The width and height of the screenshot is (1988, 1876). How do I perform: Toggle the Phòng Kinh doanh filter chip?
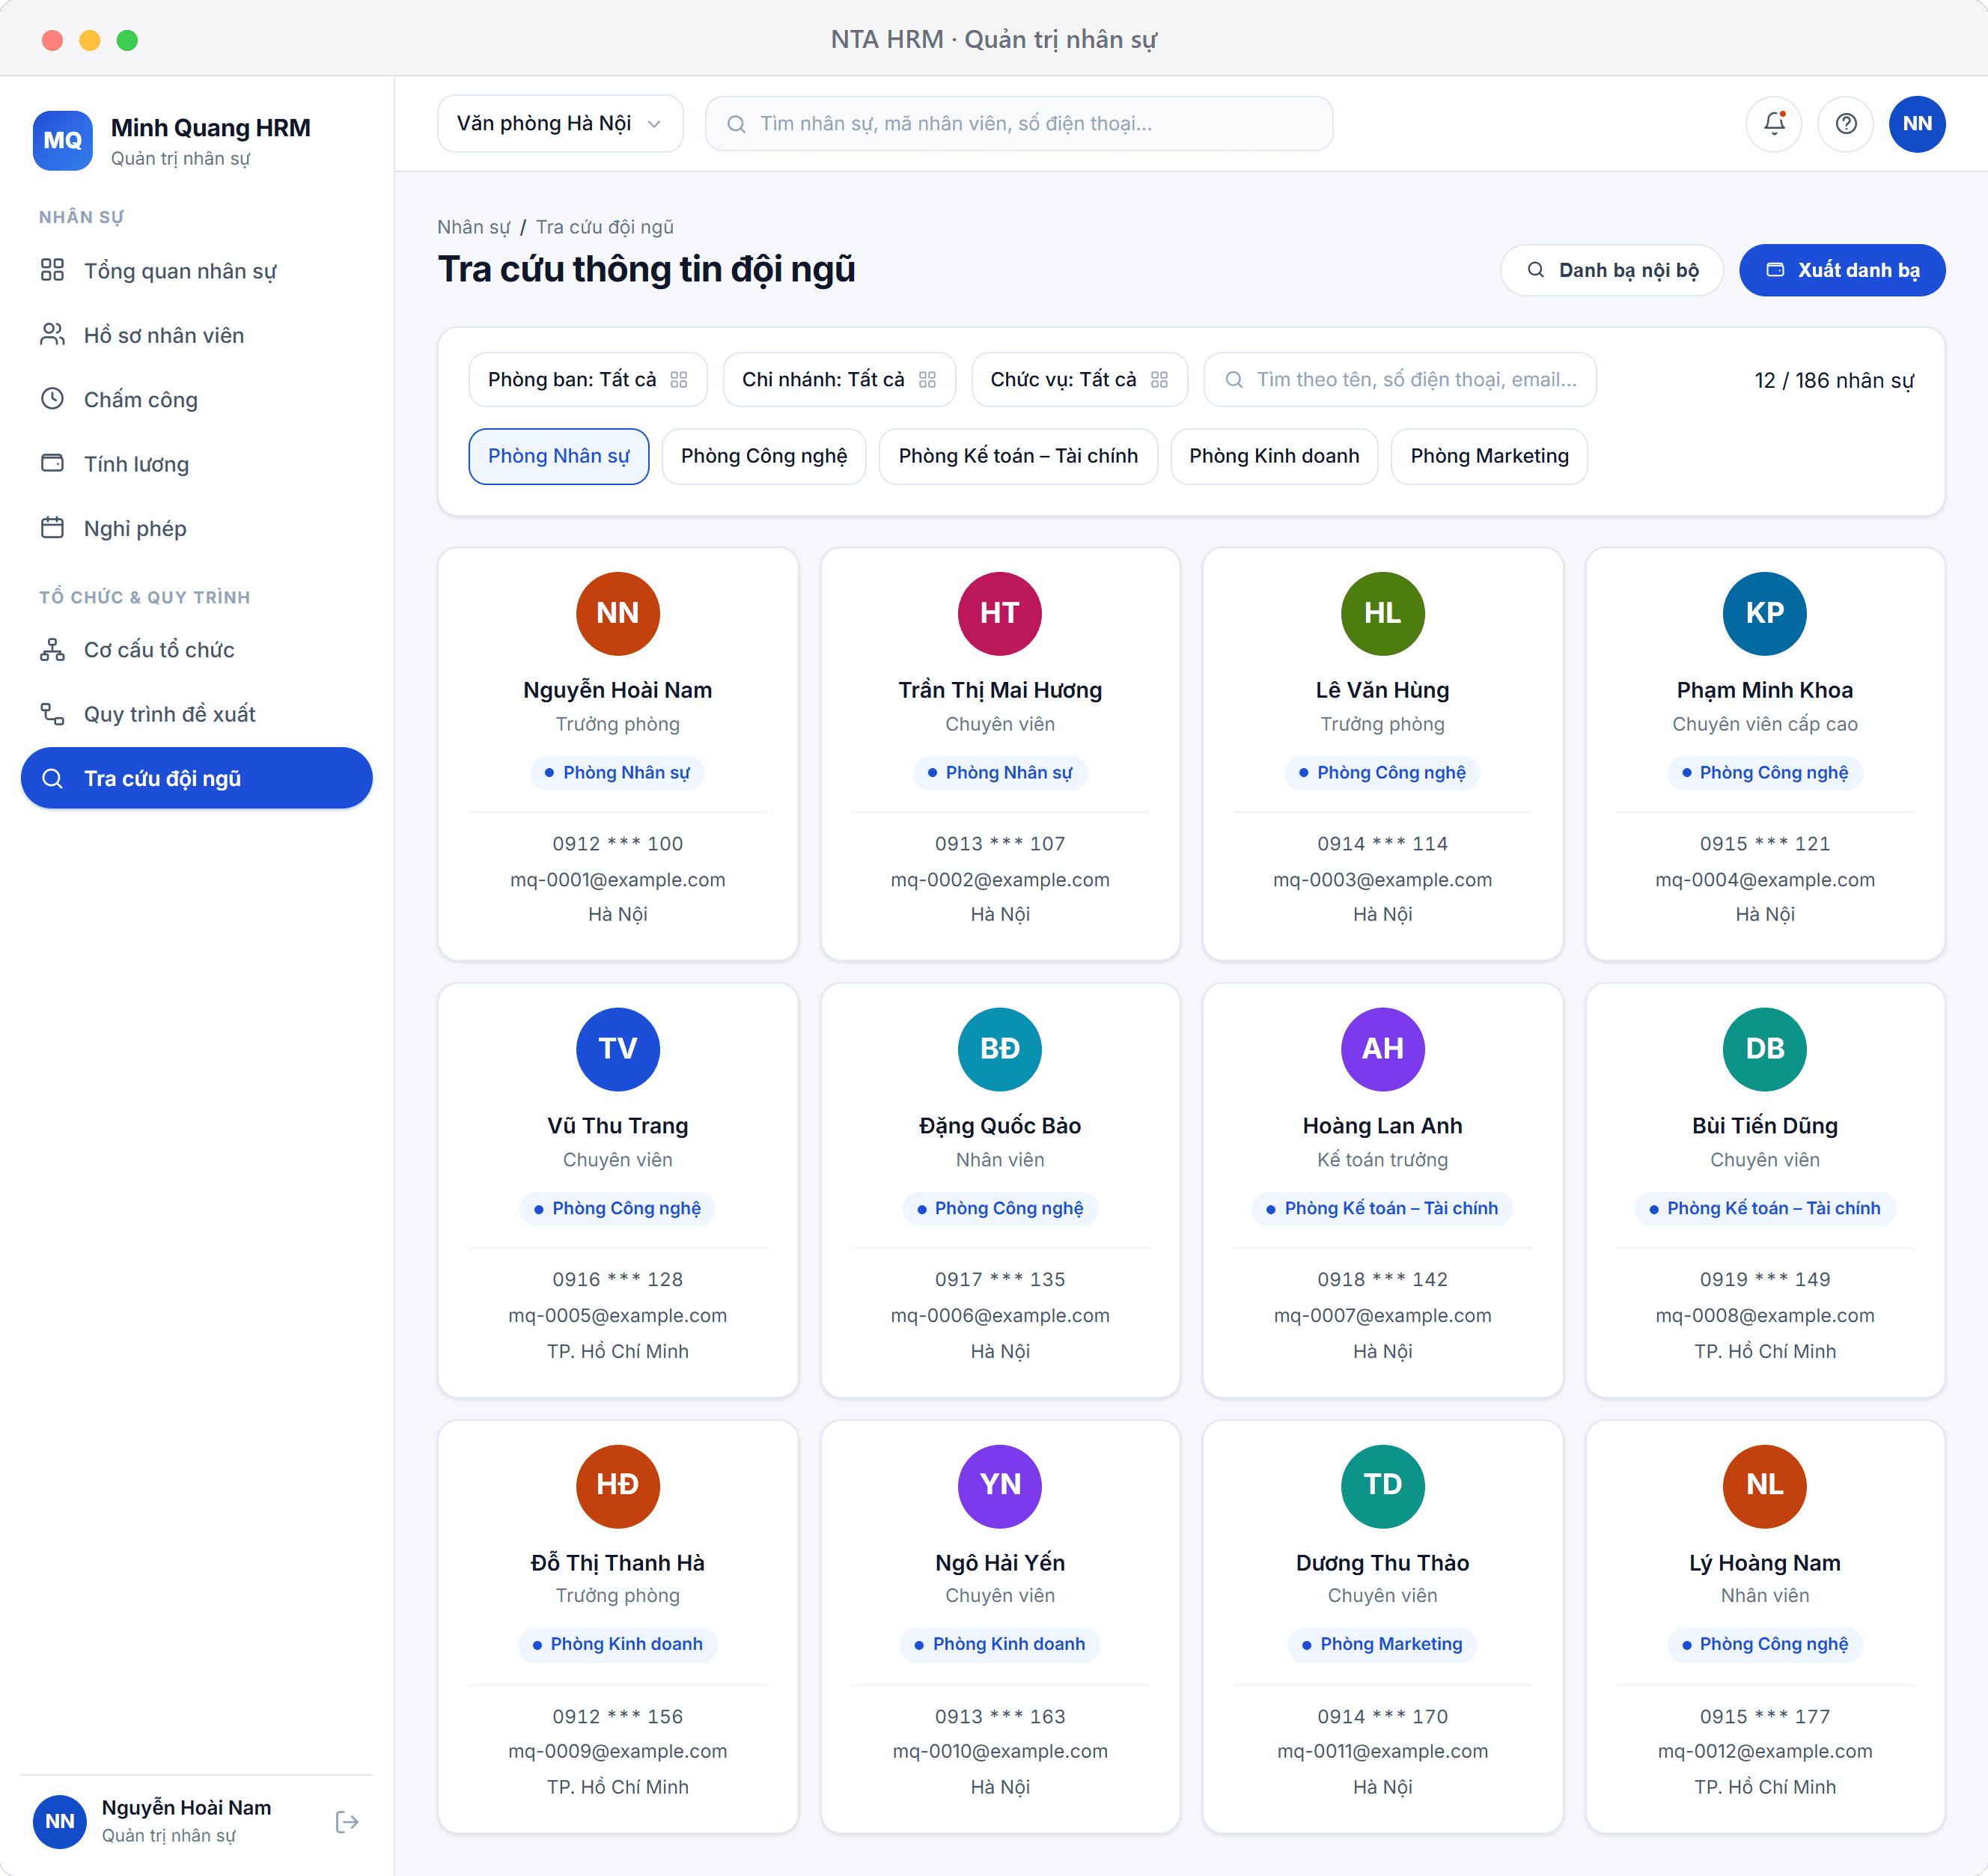[x=1274, y=456]
